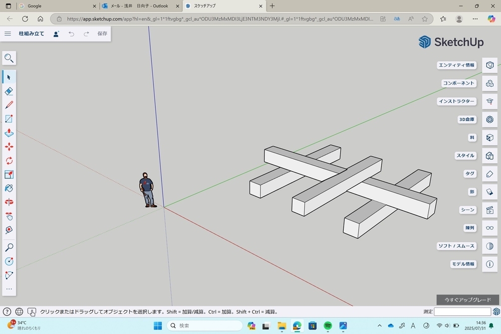This screenshot has width=501, height=334.
Task: Click the エンティティ情報 label
Action: point(456,65)
